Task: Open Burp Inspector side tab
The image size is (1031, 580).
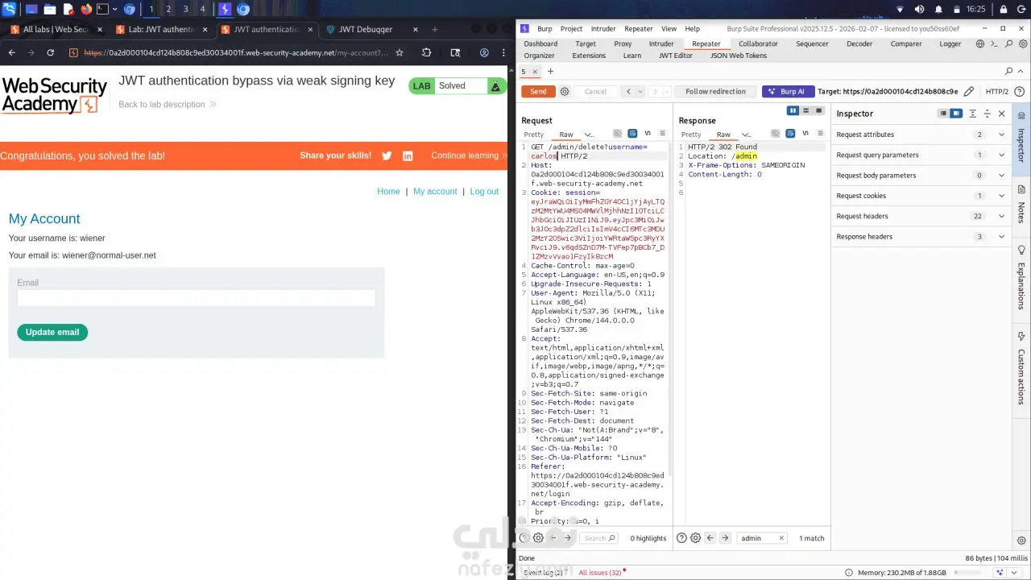Action: pyautogui.click(x=1021, y=139)
